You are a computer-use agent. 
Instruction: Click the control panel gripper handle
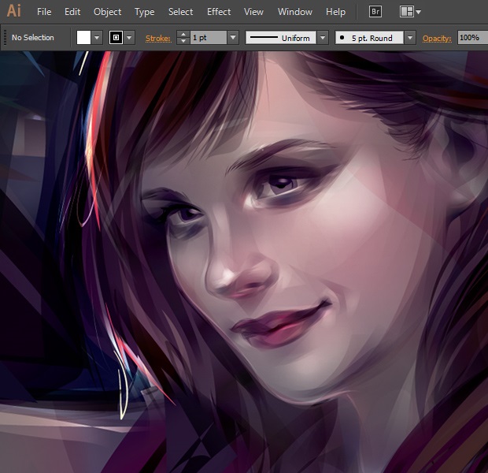coord(5,38)
